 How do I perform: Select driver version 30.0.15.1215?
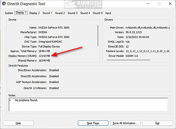pos(134,32)
